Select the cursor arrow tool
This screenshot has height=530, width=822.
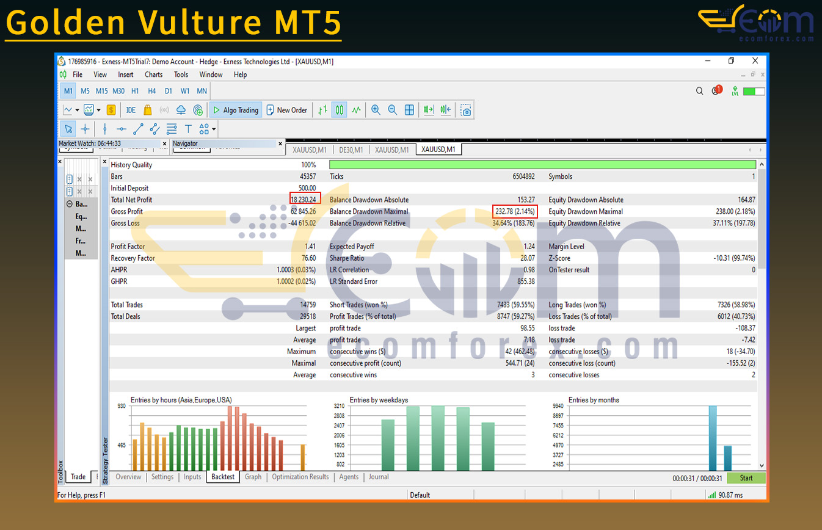coord(68,129)
